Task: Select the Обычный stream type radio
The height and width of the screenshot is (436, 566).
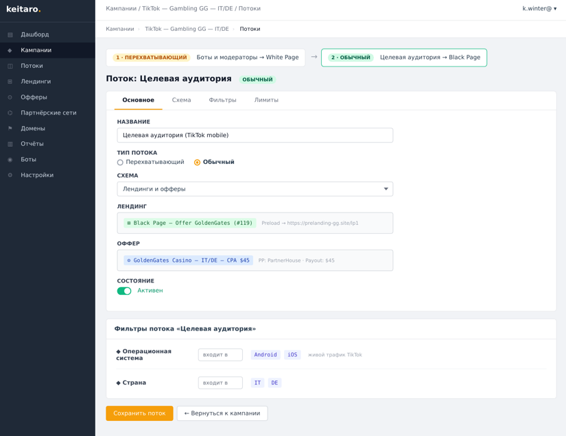Action: tap(197, 162)
